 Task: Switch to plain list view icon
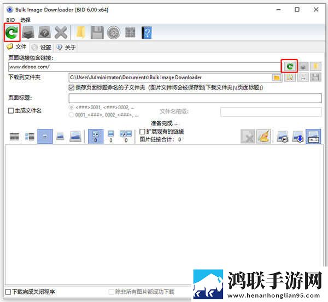[14, 137]
